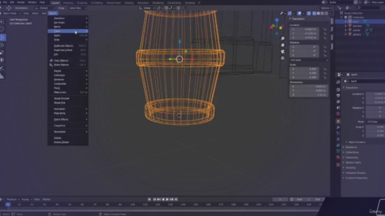
Task: Open the File menu
Action: tap(5, 2)
